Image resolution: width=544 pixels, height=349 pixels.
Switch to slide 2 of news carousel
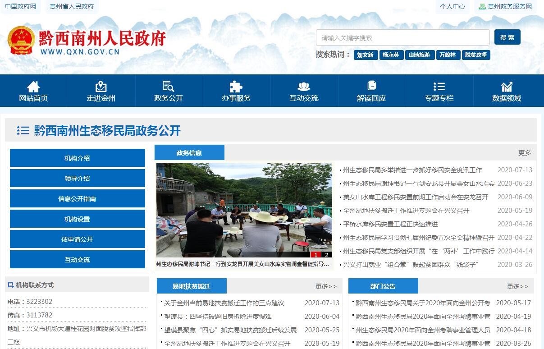tap(327, 255)
